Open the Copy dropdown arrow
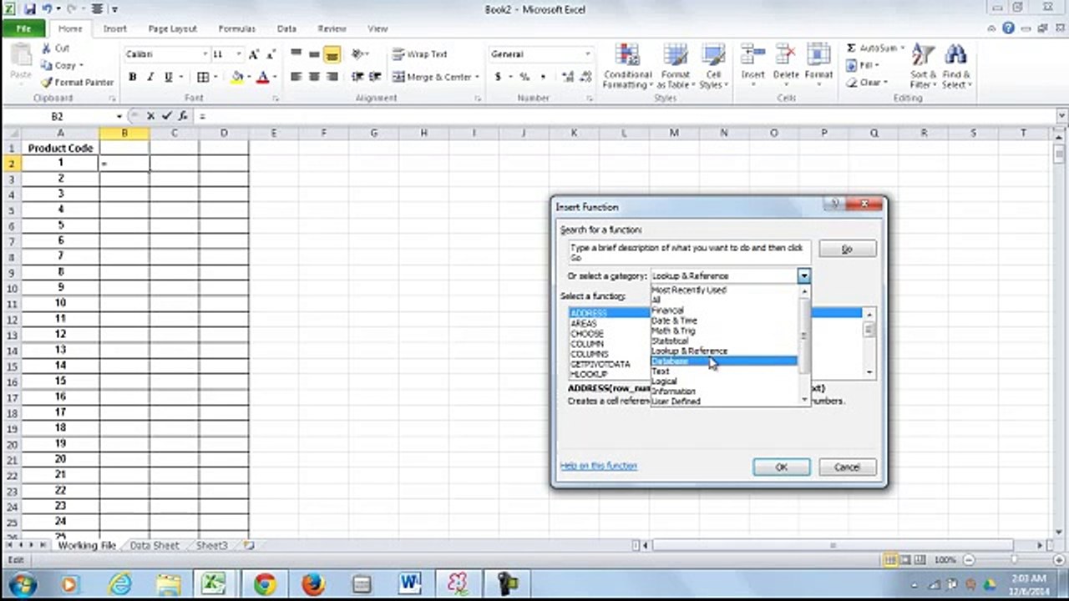Image resolution: width=1069 pixels, height=601 pixels. 81,65
